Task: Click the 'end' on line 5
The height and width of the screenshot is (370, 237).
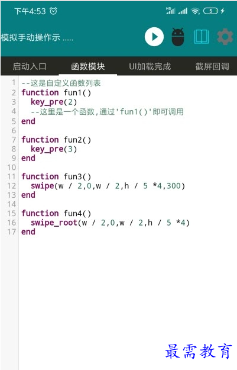Action: pos(28,121)
